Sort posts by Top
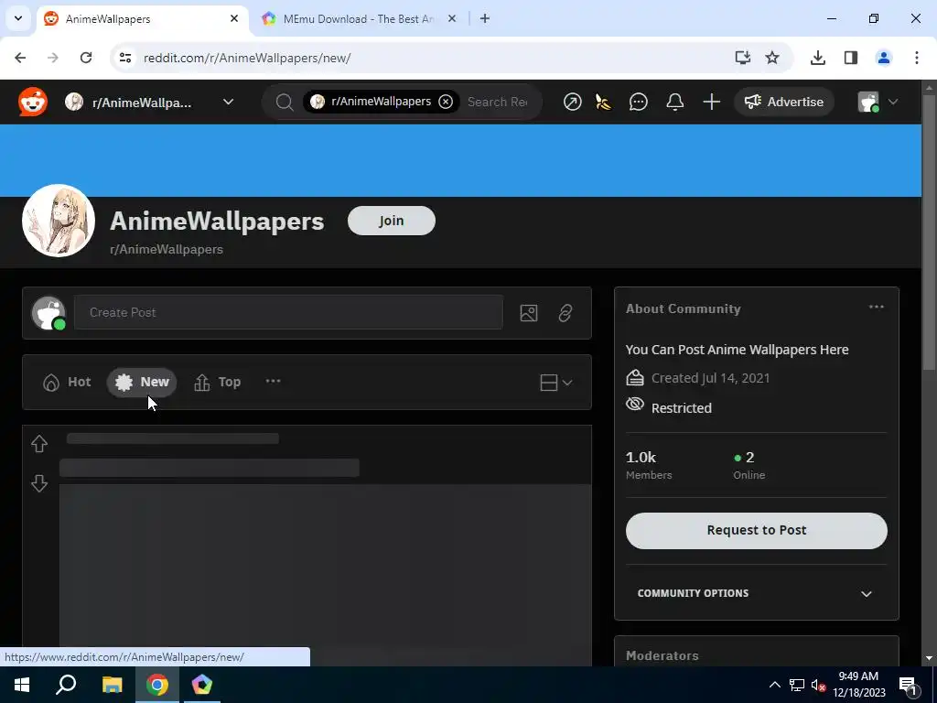 click(x=218, y=382)
